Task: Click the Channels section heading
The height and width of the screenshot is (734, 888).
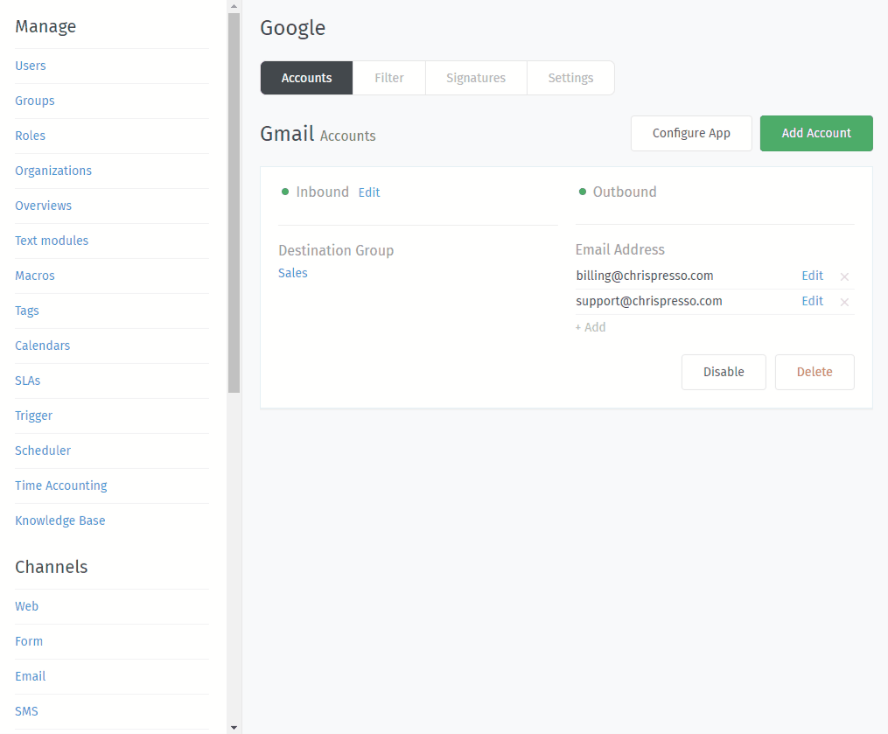Action: point(52,567)
